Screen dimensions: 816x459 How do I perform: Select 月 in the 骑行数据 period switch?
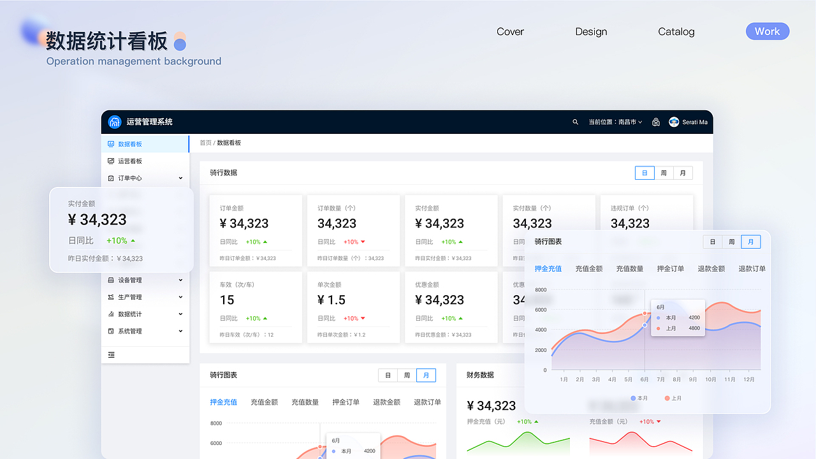point(683,173)
